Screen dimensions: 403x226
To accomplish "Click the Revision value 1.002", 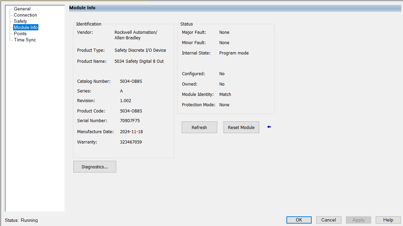I will coord(126,101).
